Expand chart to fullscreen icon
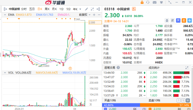 click(x=92, y=9)
